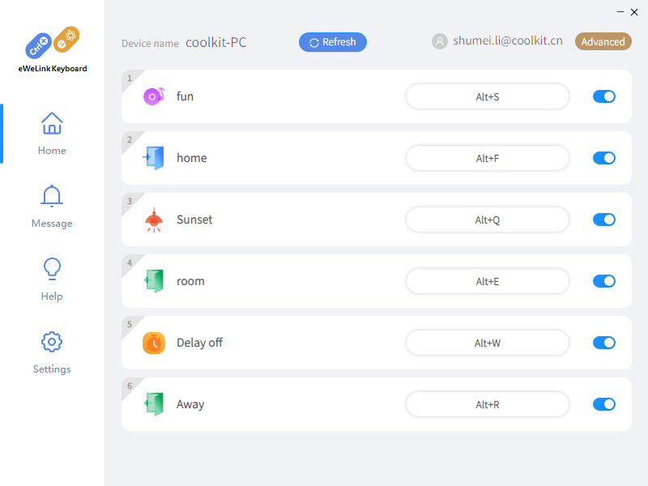
Task: Open the Help section
Action: pyautogui.click(x=52, y=279)
